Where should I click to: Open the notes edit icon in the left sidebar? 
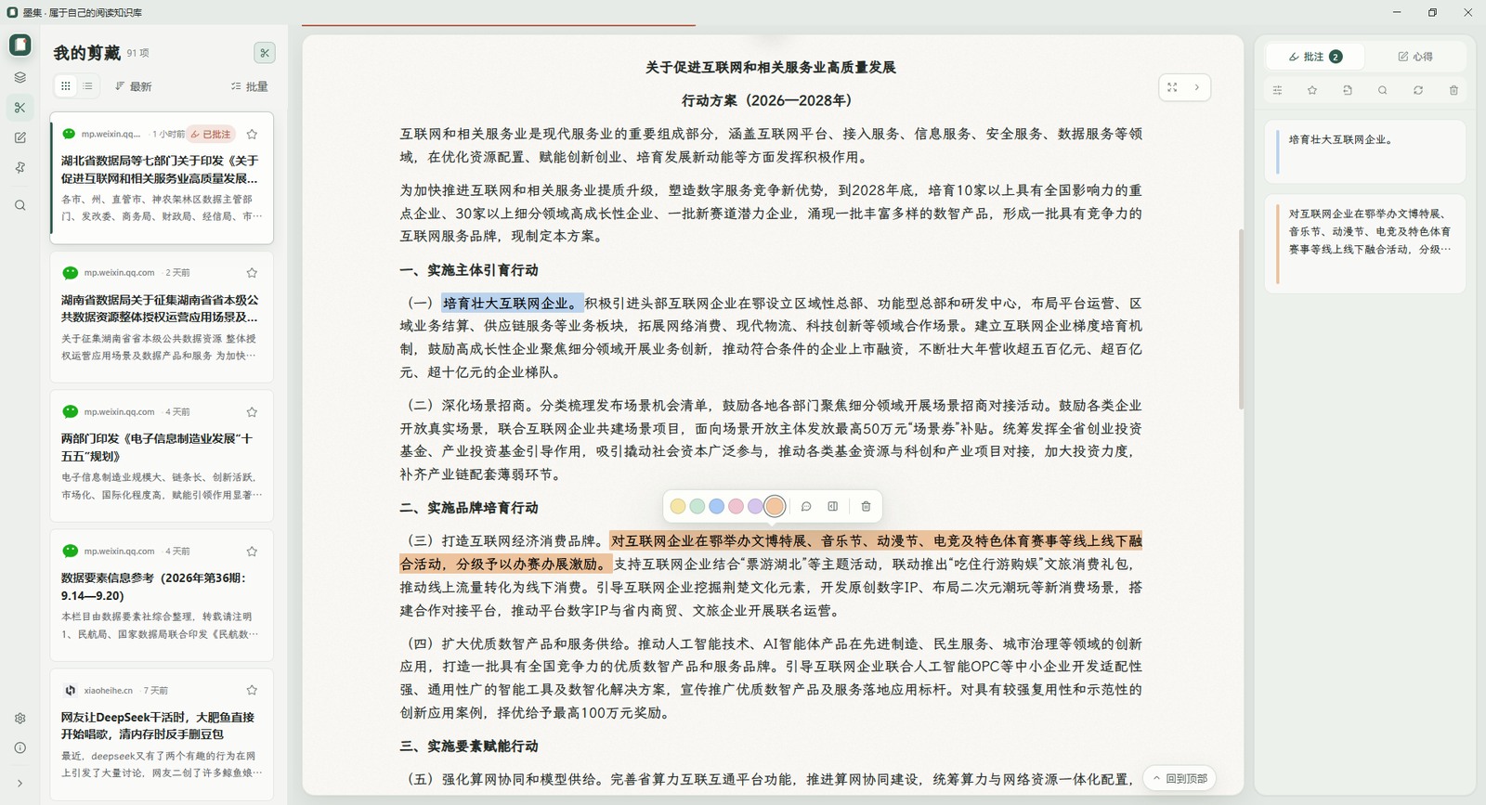coord(20,137)
